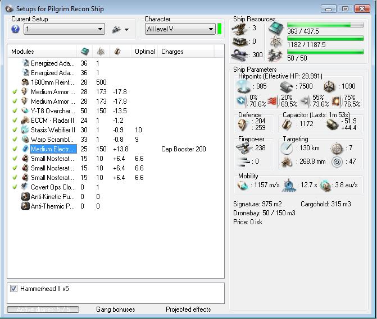Viewport: 377px width, 319px height.
Task: Click the armor hitpoints icon 7500
Action: tap(287, 86)
